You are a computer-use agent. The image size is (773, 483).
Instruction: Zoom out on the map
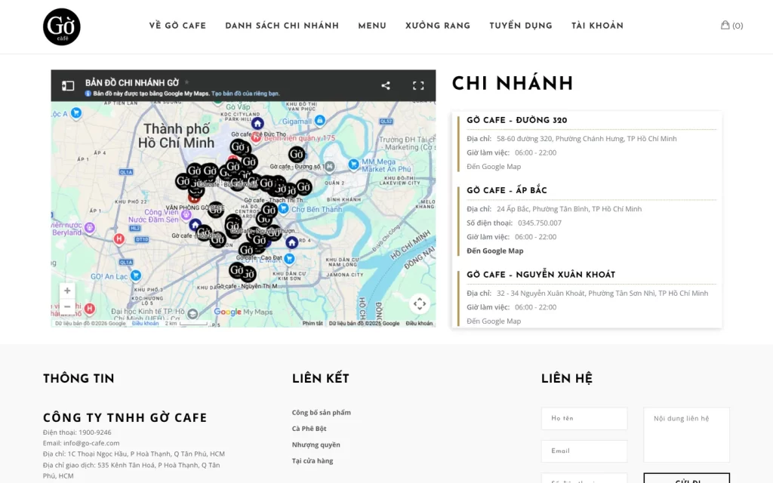click(67, 306)
